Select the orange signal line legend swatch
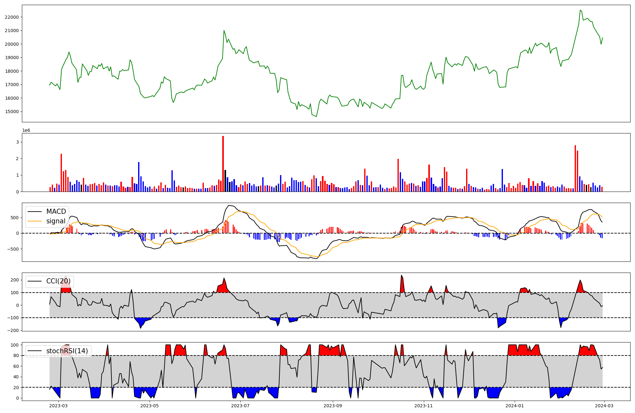The width and height of the screenshot is (635, 413). [35, 221]
